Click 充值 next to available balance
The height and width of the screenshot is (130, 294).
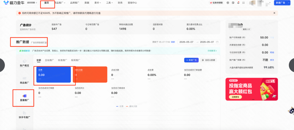click(272, 37)
